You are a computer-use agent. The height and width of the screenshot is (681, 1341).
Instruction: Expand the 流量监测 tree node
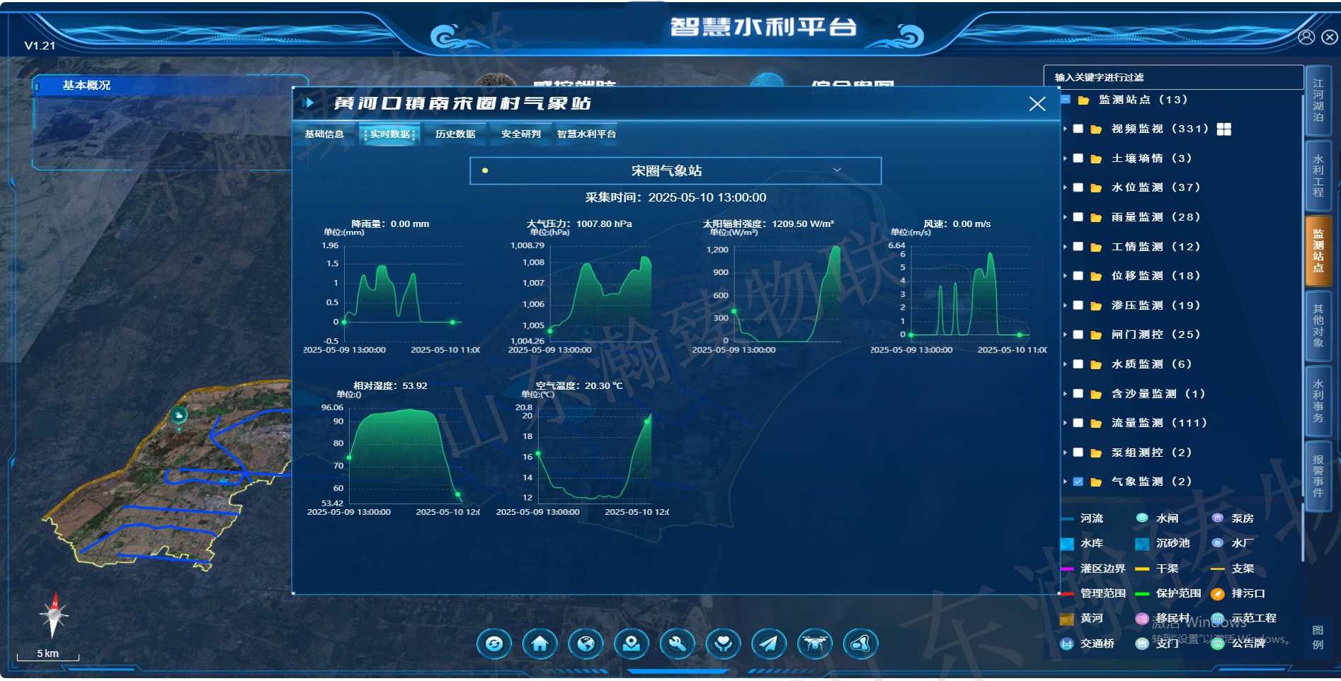click(1065, 423)
